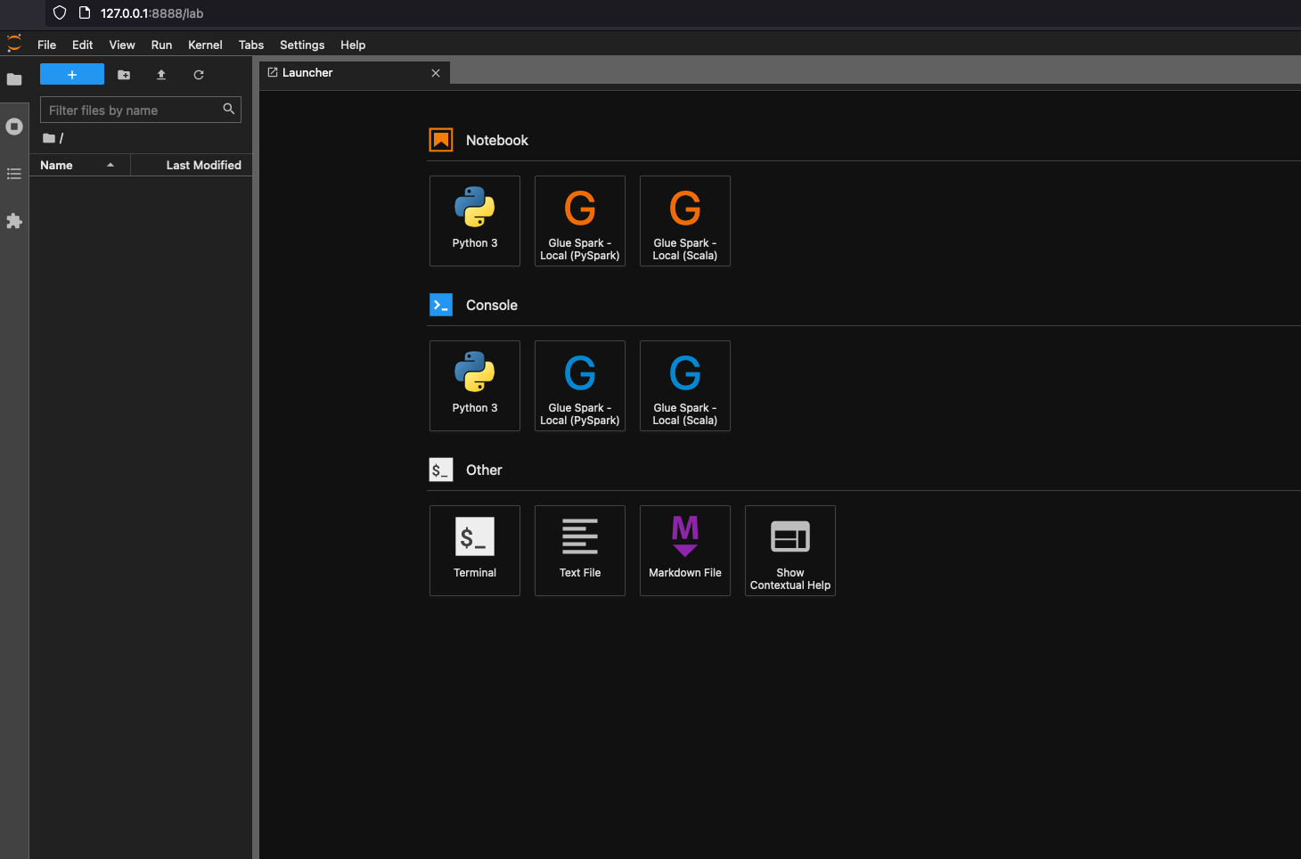The width and height of the screenshot is (1301, 859).
Task: Click Show Contextual Help card
Action: [x=790, y=550]
